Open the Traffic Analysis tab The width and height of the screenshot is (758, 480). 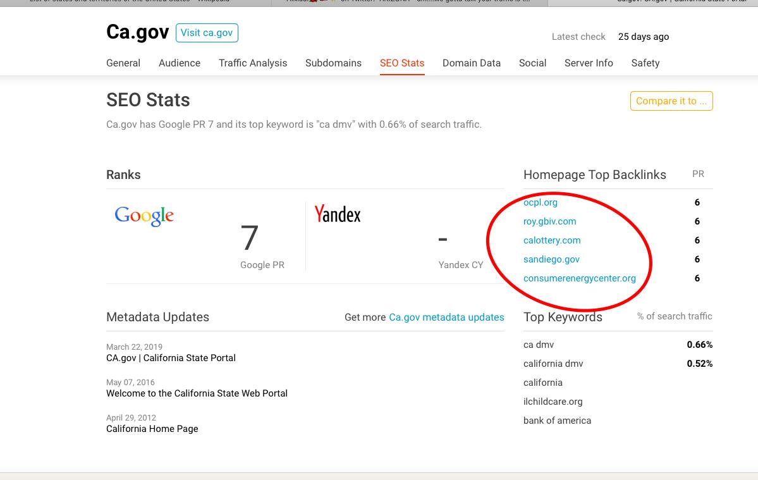[x=253, y=63]
